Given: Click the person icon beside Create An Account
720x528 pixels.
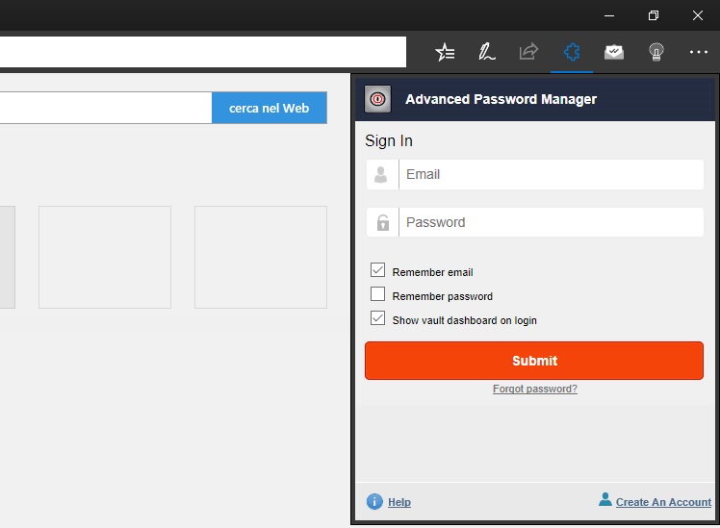Looking at the screenshot, I should [x=604, y=500].
